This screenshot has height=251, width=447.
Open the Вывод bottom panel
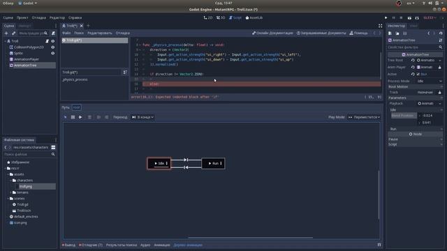(x=68, y=245)
